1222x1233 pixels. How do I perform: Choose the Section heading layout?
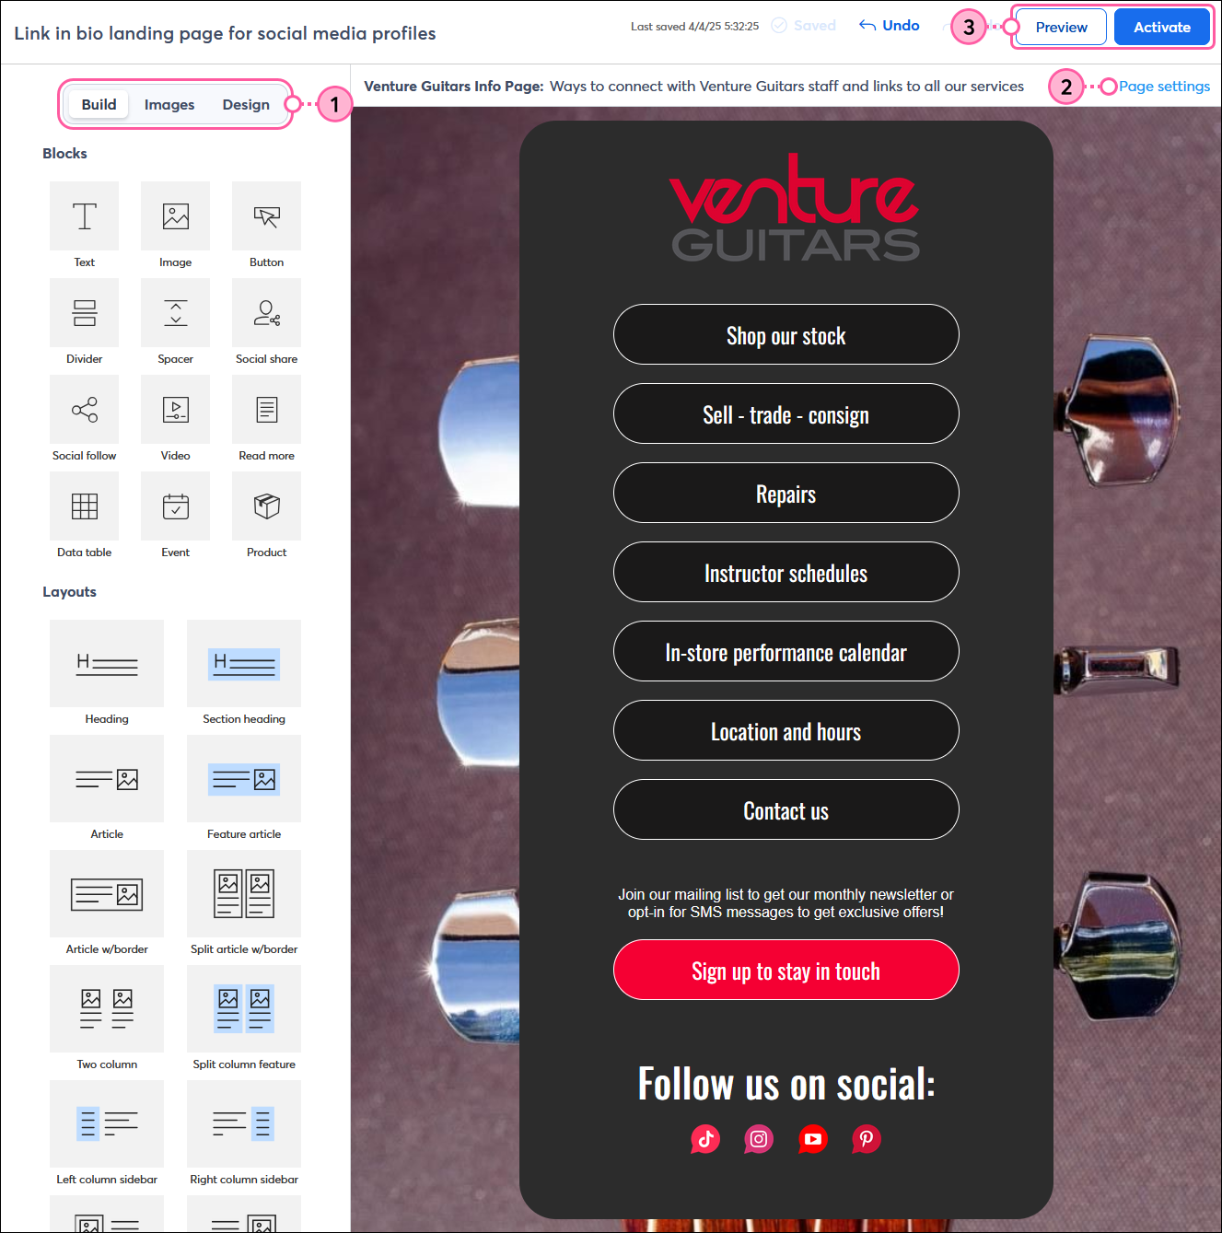point(244,663)
